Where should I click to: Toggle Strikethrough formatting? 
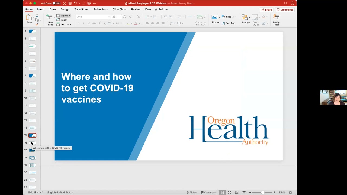(94, 23)
